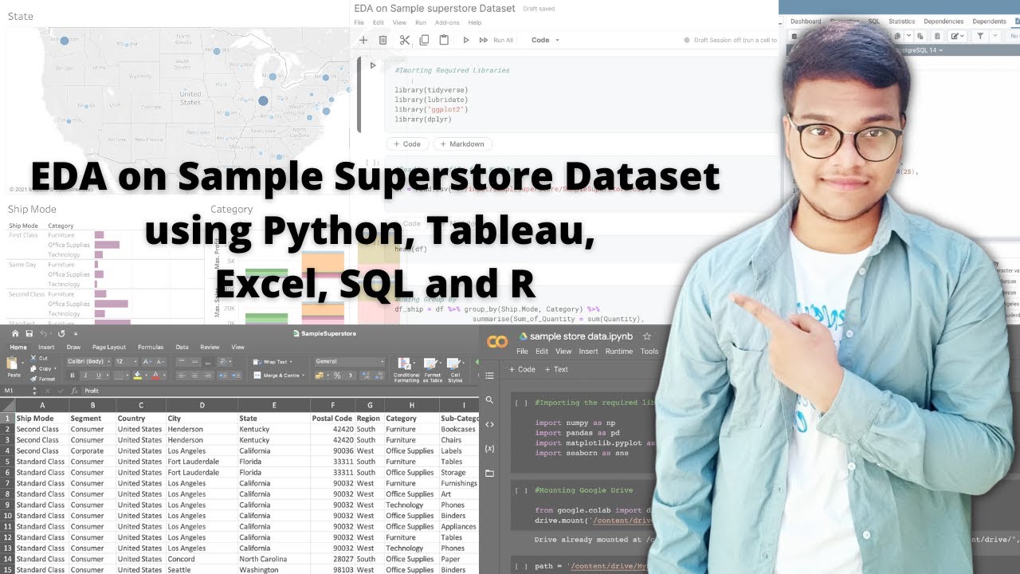Click the Excel Home icon in quick access toolbar

(x=14, y=333)
